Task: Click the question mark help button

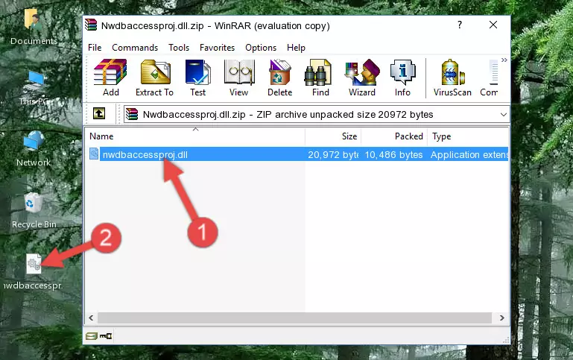Action: (x=460, y=25)
